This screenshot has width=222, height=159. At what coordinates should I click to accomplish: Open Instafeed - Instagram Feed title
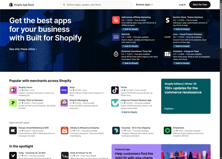tap(186, 51)
